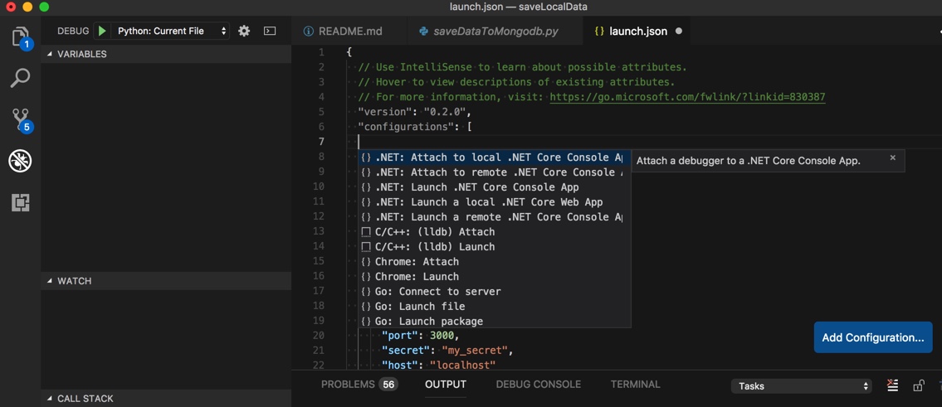Open the Source Control view icon
The image size is (942, 407).
[20, 119]
